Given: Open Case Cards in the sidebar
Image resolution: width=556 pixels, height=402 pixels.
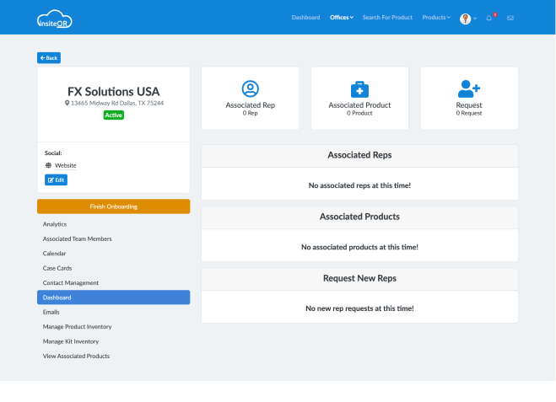Looking at the screenshot, I should coord(57,269).
